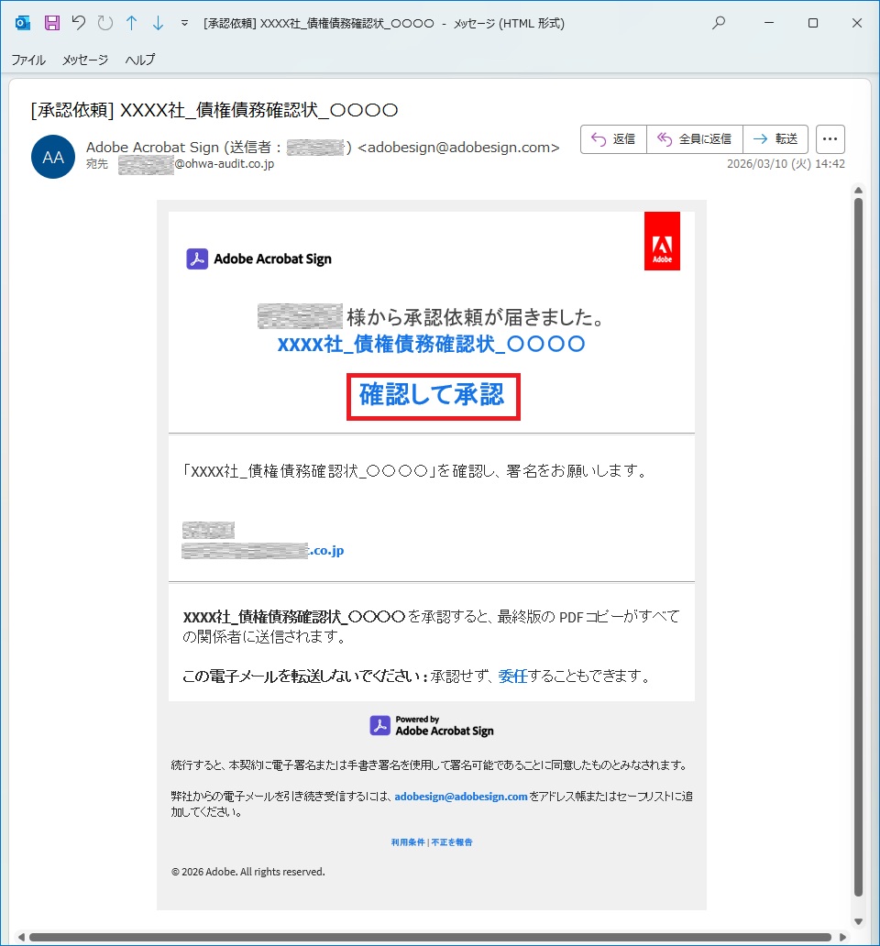Click the AA sender avatar

pos(53,157)
